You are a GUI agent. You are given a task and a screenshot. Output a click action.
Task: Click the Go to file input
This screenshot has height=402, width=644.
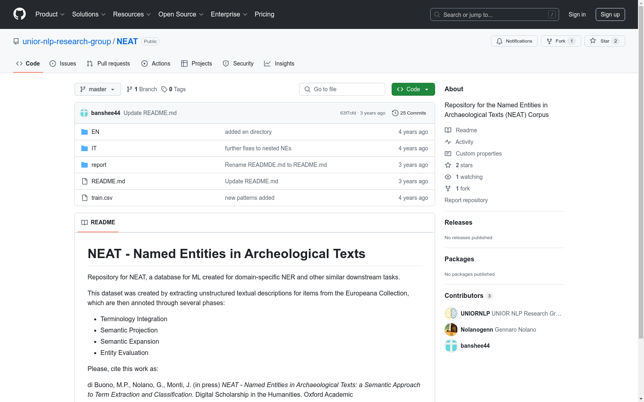point(342,89)
